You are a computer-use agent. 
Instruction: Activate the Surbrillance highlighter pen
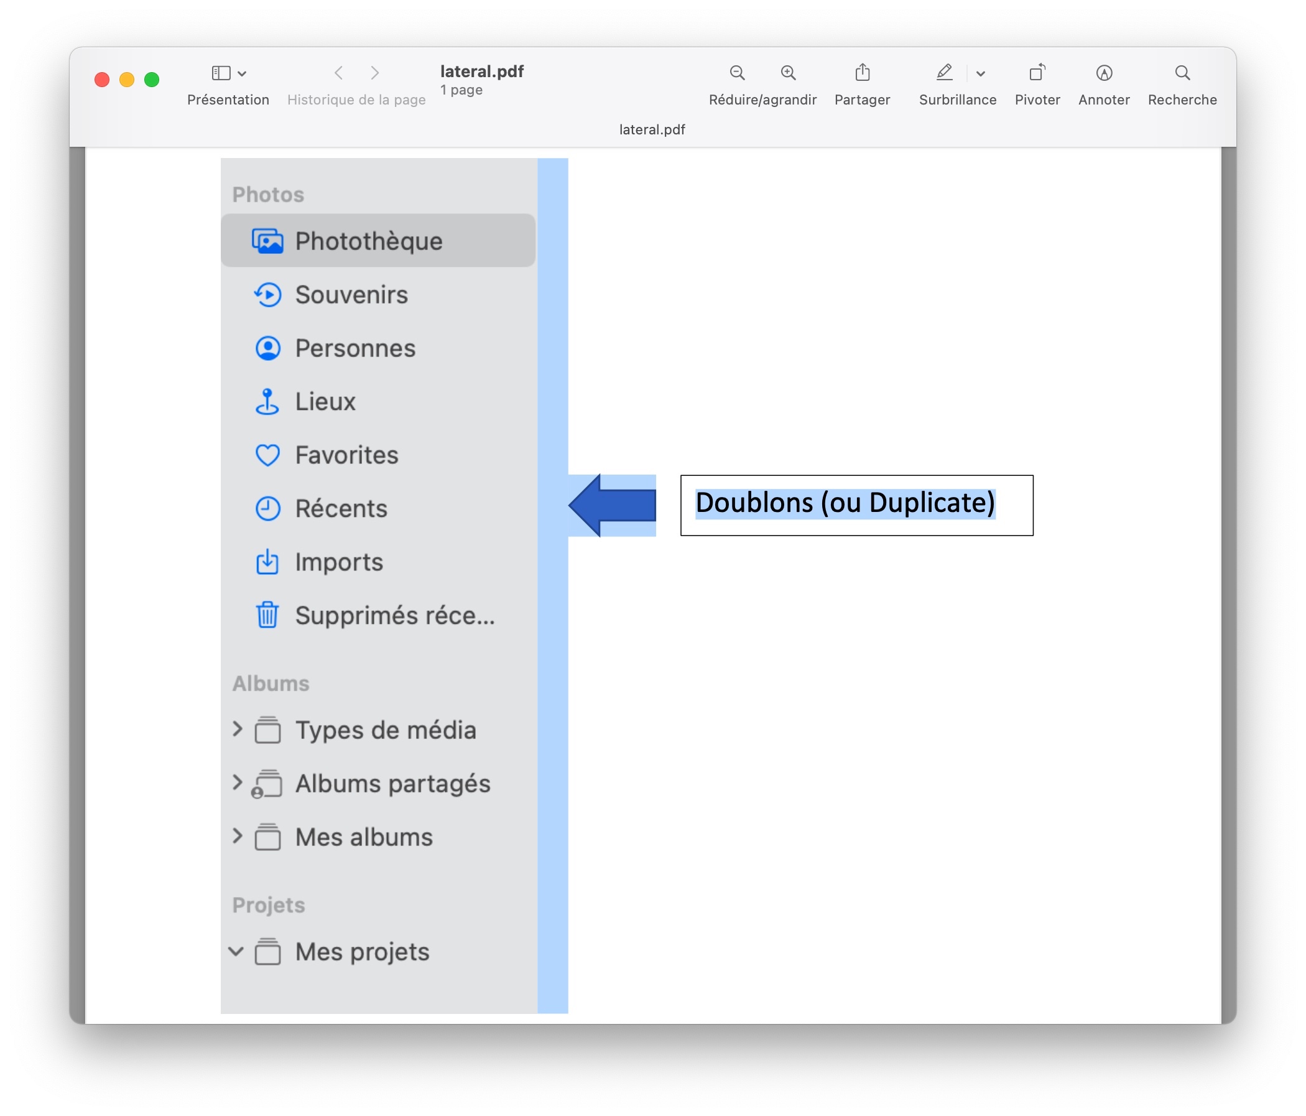click(x=943, y=73)
